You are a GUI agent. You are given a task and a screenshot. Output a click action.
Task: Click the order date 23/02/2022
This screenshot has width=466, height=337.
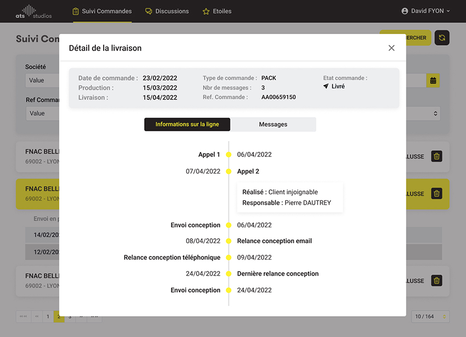160,78
